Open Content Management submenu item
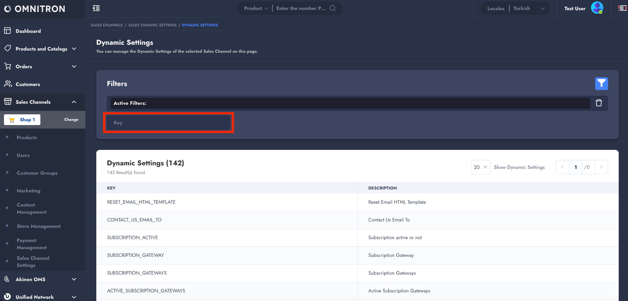The image size is (628, 301). pos(32,208)
